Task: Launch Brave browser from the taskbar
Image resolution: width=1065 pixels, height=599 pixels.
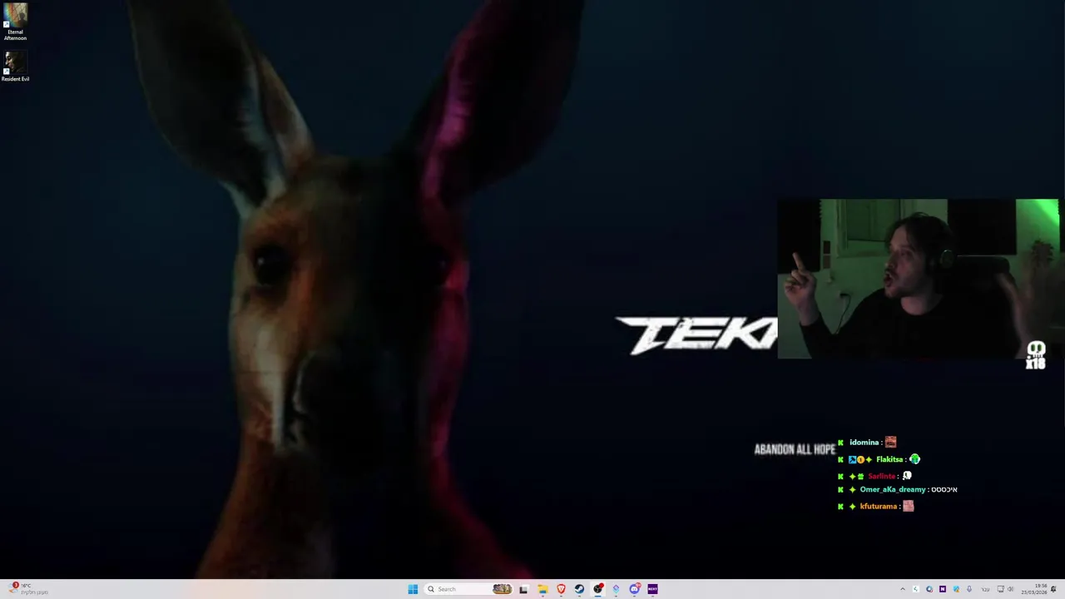Action: [x=561, y=589]
